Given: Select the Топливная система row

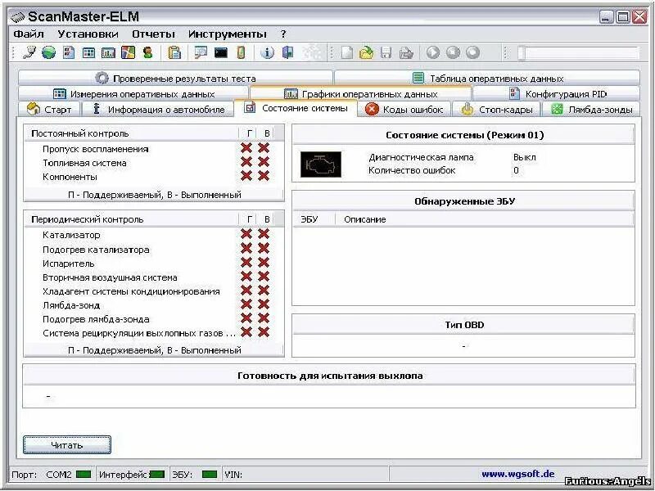Looking at the screenshot, I should click(154, 163).
